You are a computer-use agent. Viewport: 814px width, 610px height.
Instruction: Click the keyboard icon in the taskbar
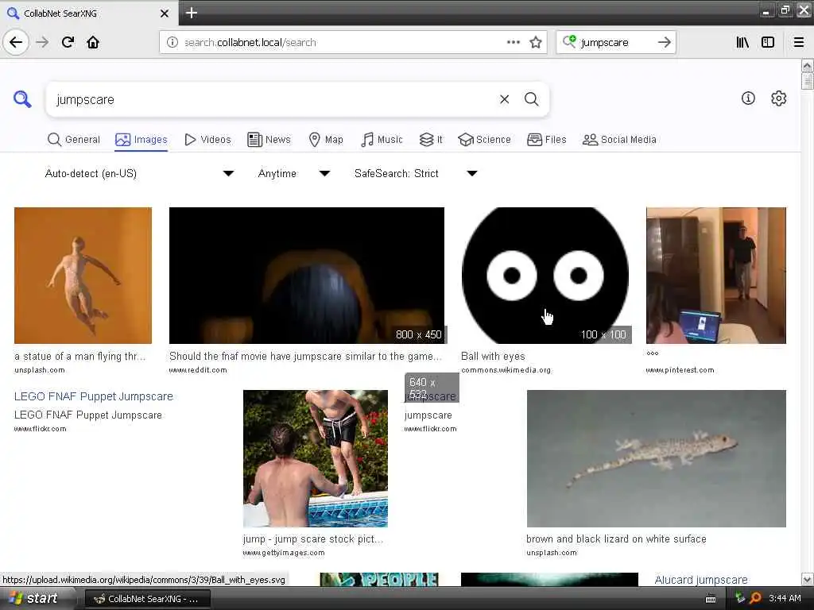[711, 599]
